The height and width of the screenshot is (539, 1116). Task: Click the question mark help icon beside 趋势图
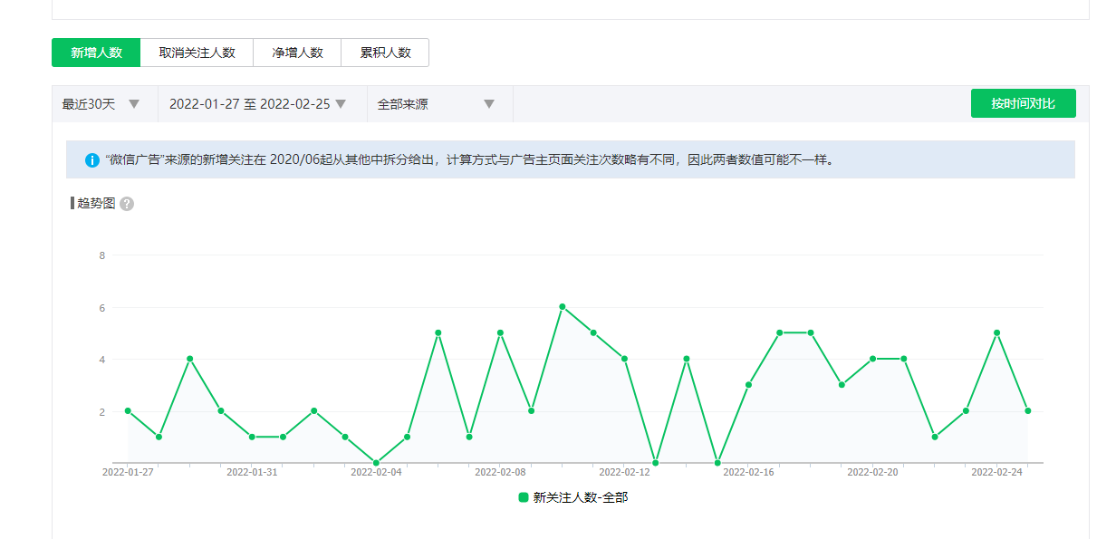click(127, 204)
